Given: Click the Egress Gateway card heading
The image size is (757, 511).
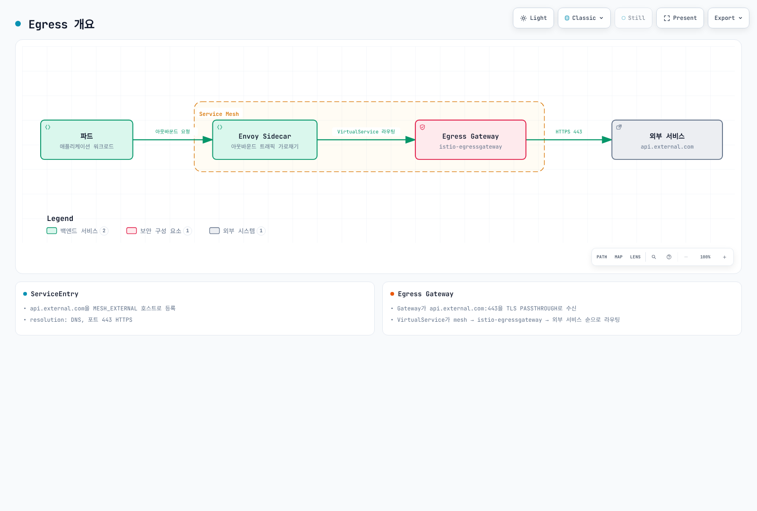Looking at the screenshot, I should [x=426, y=294].
